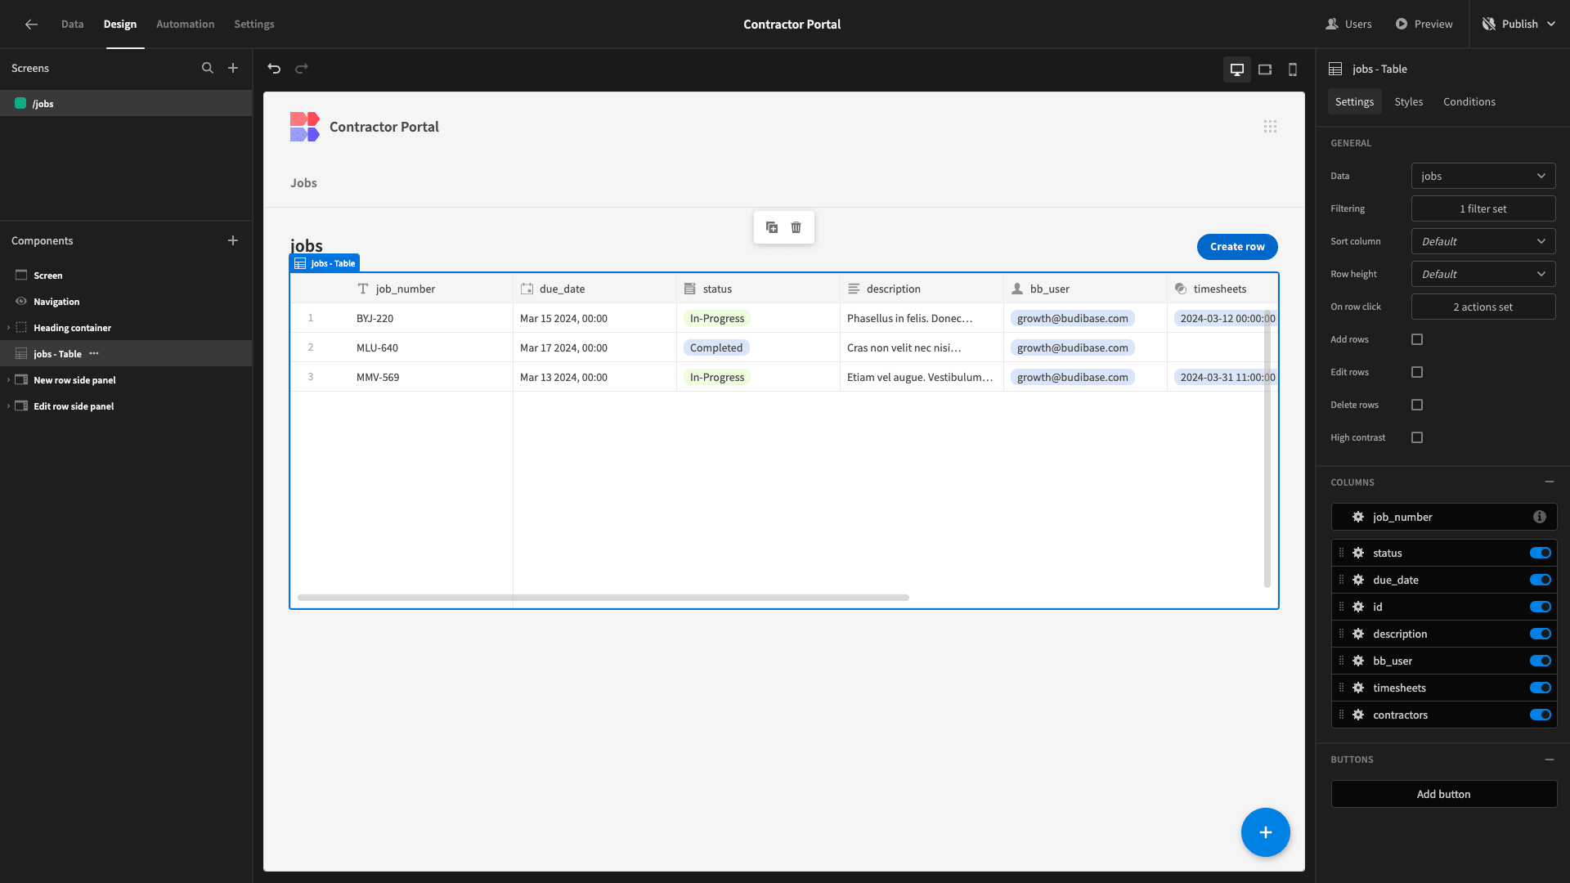Click the Add button in Buttons section
This screenshot has height=883, width=1570.
point(1444,795)
